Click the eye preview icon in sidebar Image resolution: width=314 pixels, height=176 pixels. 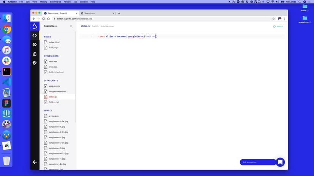click(35, 45)
